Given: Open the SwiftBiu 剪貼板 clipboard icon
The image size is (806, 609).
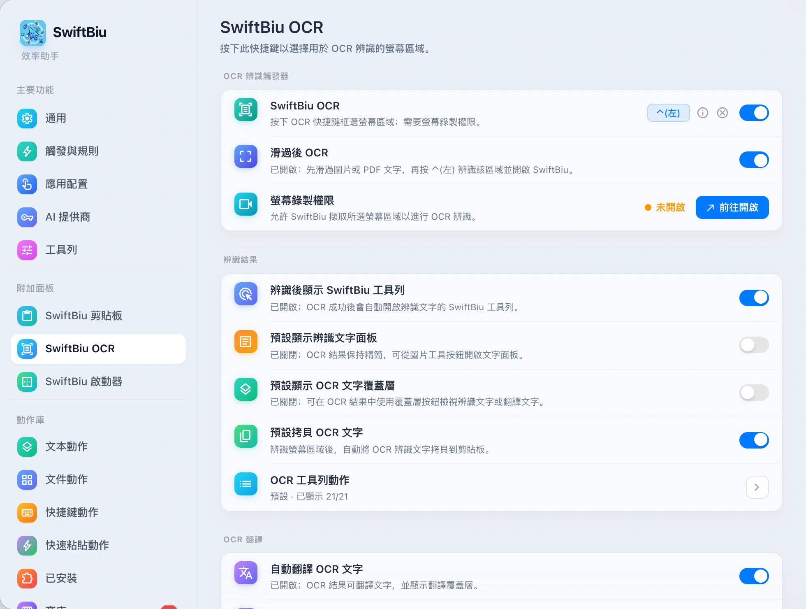Looking at the screenshot, I should (27, 316).
